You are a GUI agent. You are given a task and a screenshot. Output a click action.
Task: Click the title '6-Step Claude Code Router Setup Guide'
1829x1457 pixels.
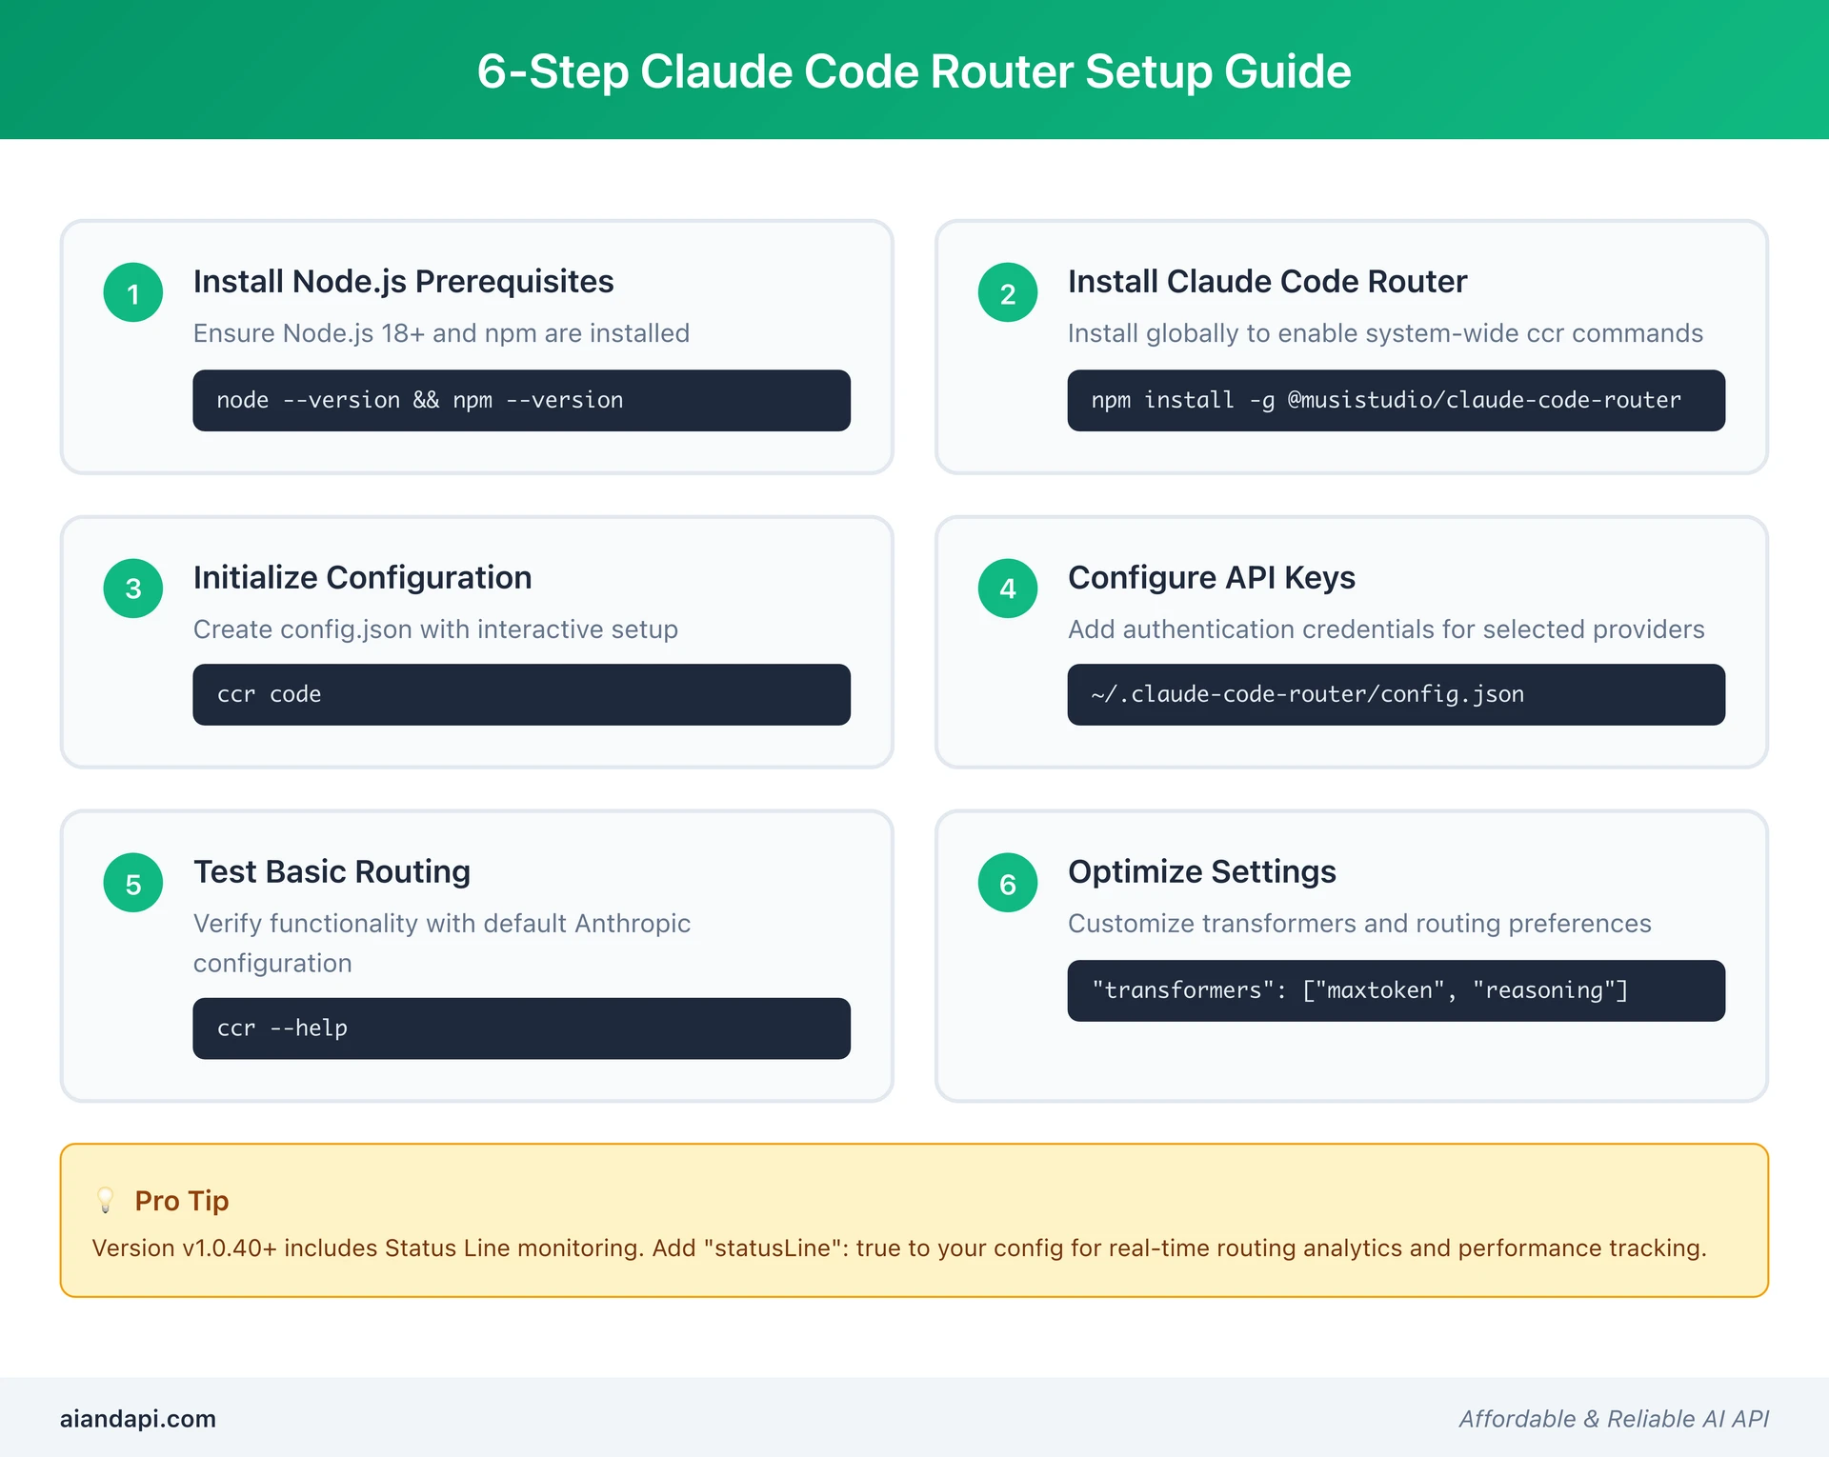pos(914,71)
